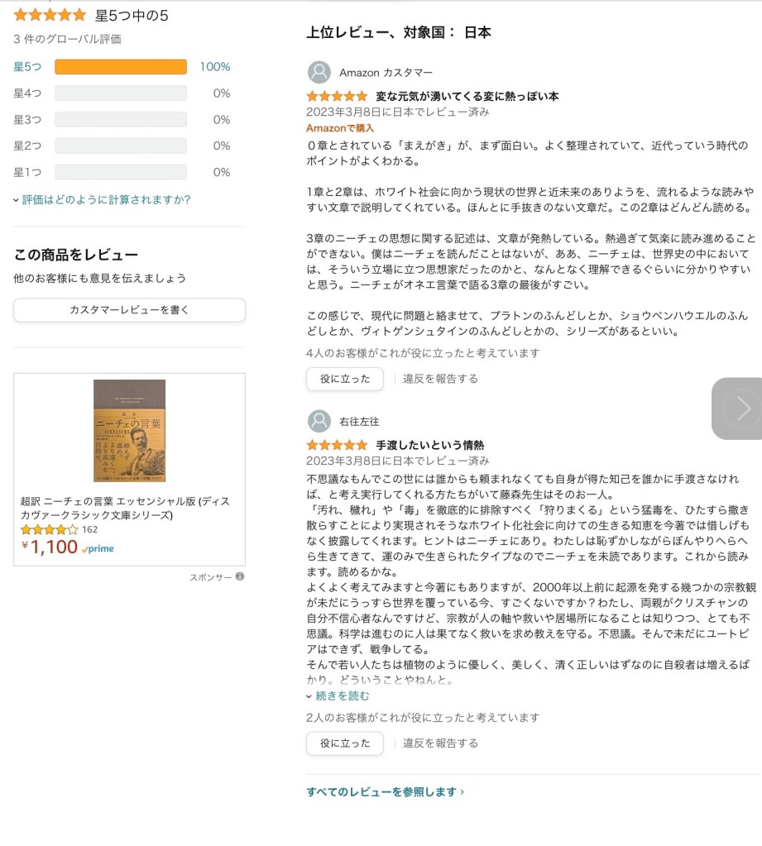
Task: Click the five stars of the first review
Action: coord(337,97)
